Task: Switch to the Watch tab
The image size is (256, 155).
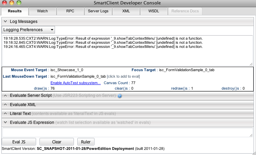Action: (x=42, y=11)
